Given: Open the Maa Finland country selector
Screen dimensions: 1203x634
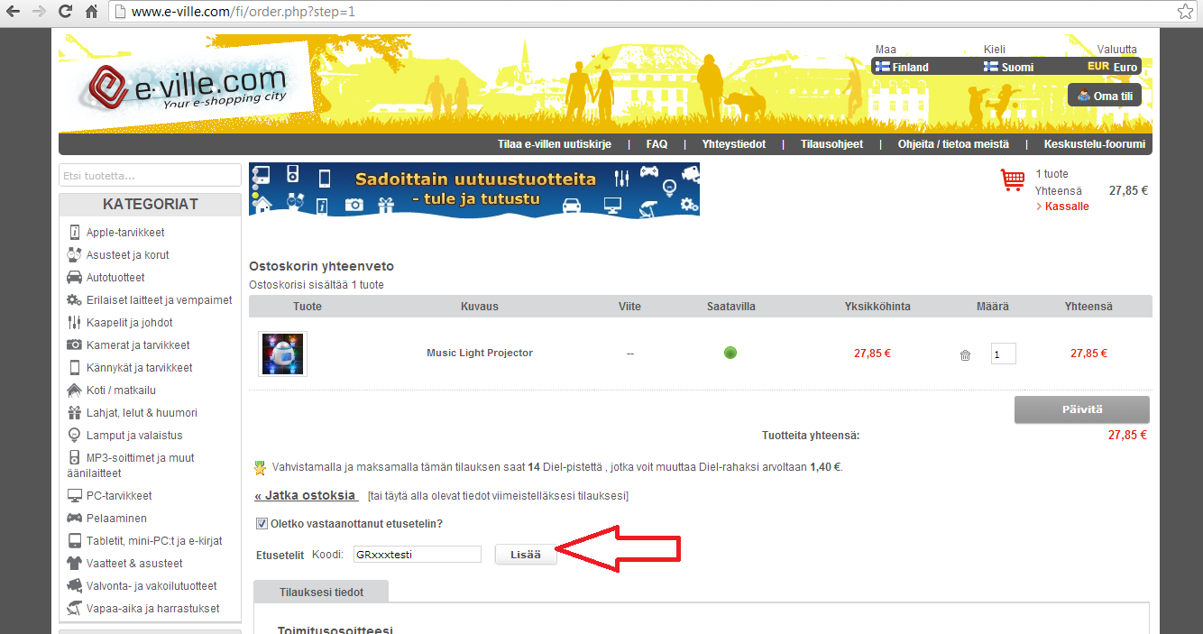Looking at the screenshot, I should (902, 67).
